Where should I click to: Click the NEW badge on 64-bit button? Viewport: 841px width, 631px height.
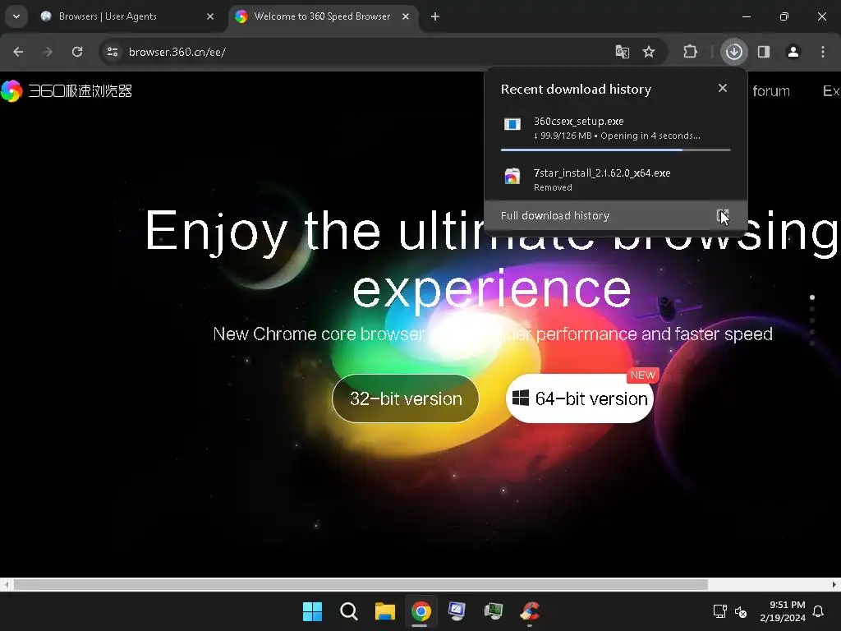click(x=642, y=375)
